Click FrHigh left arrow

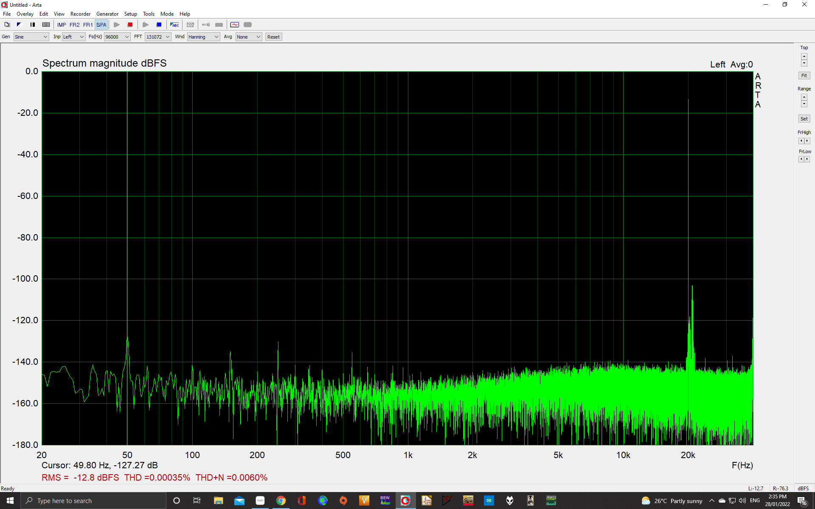[x=801, y=141]
